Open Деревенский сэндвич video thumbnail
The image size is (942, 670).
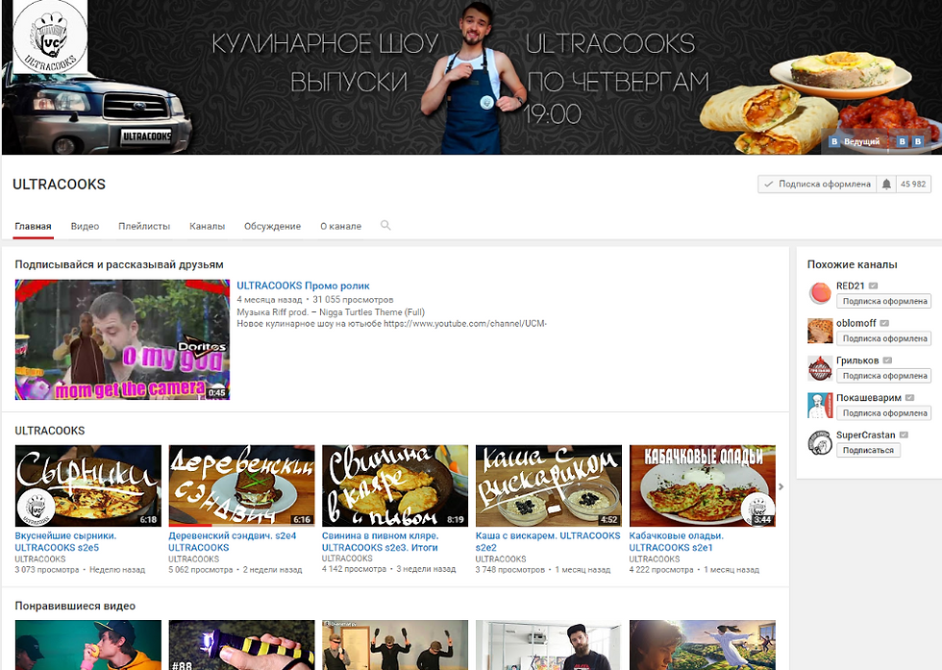point(241,485)
